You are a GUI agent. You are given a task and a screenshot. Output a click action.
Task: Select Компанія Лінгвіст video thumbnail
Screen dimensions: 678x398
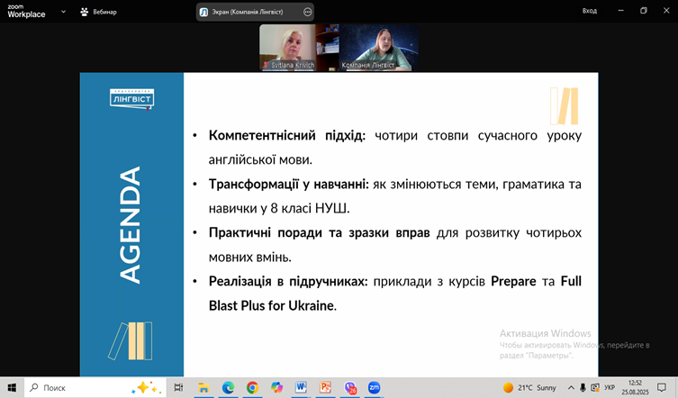379,47
